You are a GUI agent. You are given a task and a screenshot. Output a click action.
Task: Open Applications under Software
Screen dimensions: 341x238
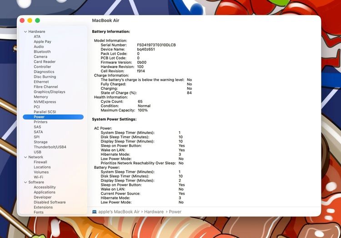[45, 192]
